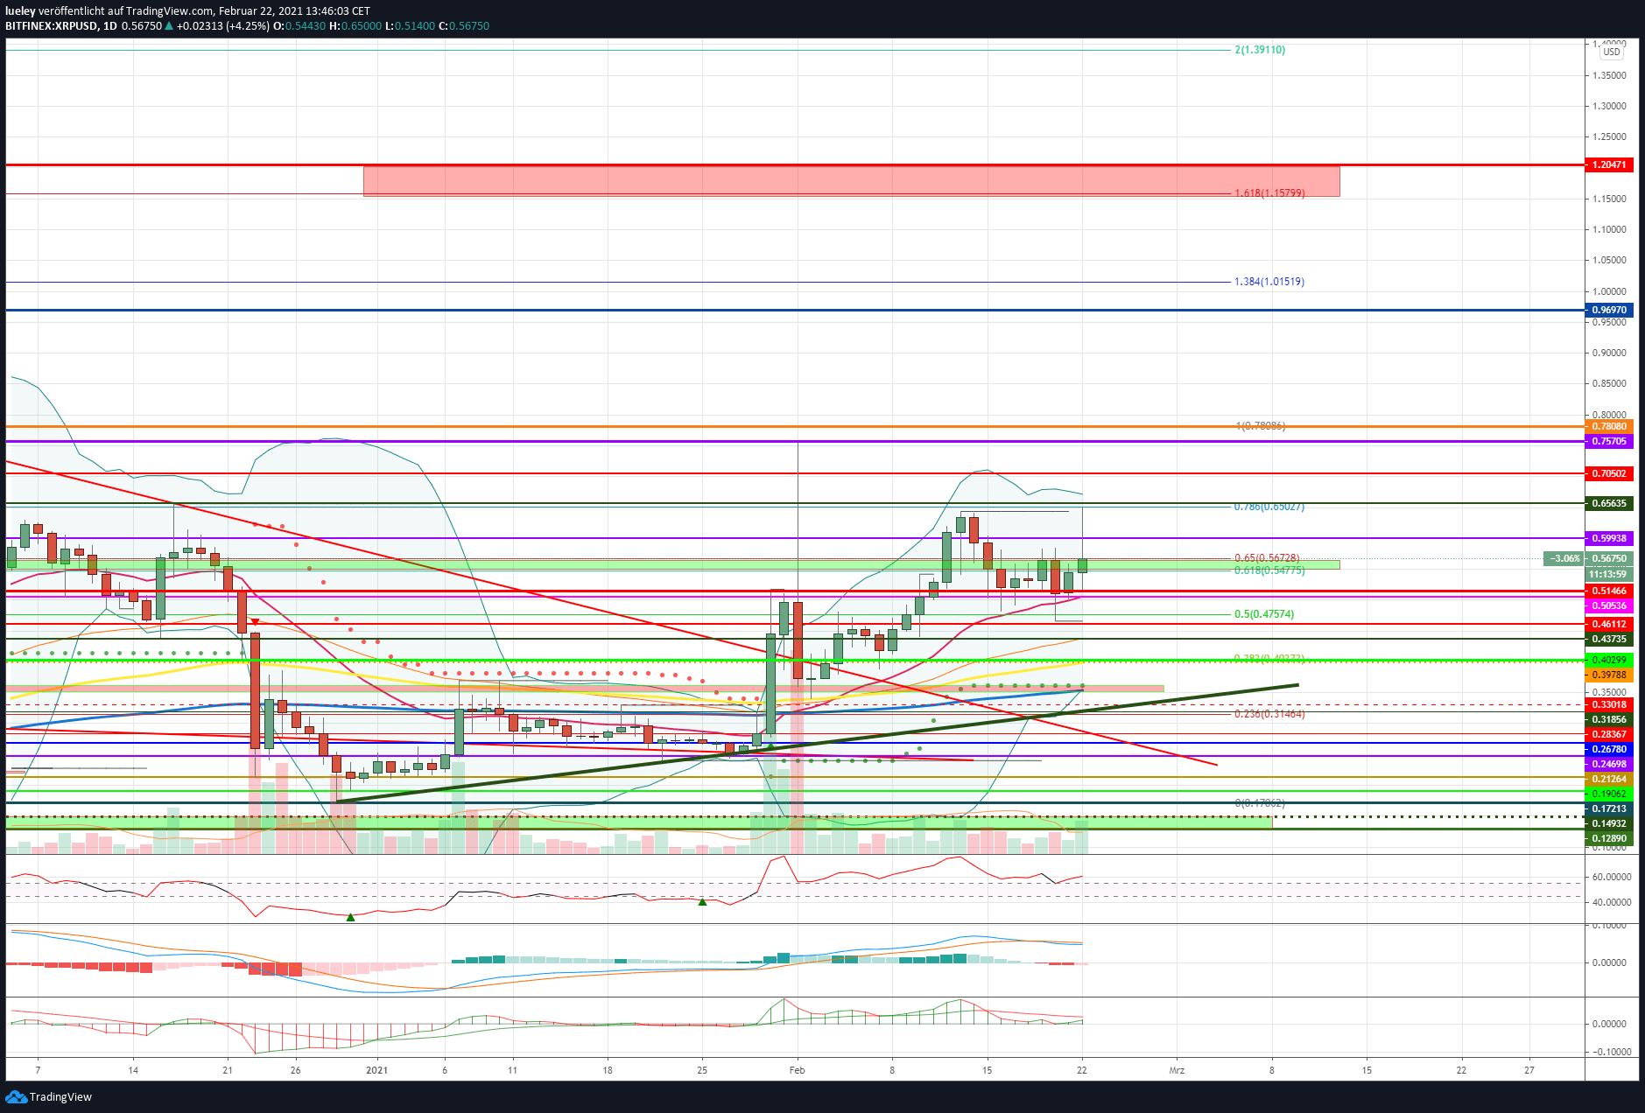The width and height of the screenshot is (1645, 1113).
Task: Click the Fibonacci 0(0.17062) level label
Action: [1260, 803]
